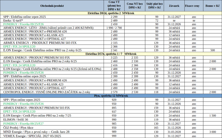Select the Plyn, spotřeba 12 MWh/rok heading
The height and width of the screenshot is (138, 222).
point(111,96)
